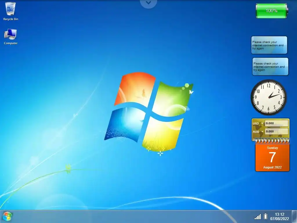Click the 13:12 taskbar clock
297x223 pixels.
[280, 214]
